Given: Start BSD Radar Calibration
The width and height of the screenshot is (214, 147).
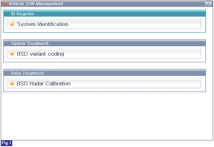Looking at the screenshot, I should pos(104,83).
